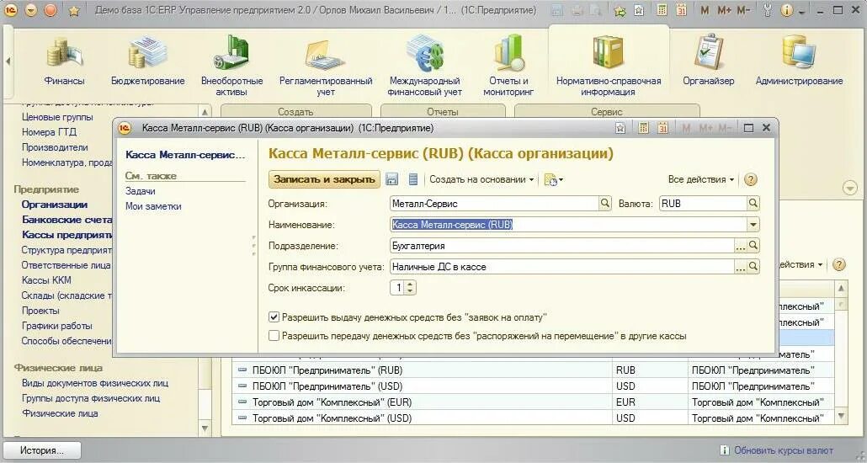Viewport: 867px width, 463px height.
Task: Click the M memory button in main title bar
Action: [705, 10]
